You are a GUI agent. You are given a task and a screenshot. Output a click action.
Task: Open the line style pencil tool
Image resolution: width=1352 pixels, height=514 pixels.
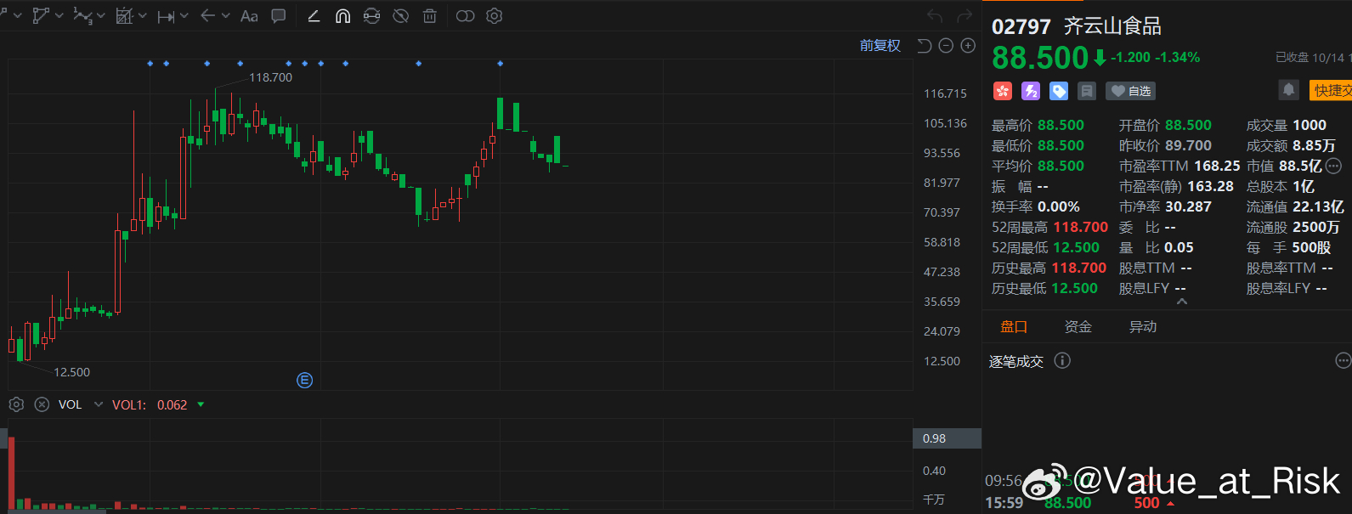click(x=314, y=15)
